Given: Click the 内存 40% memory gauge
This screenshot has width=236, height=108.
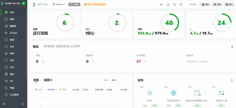Looking at the screenshot, I should (x=170, y=23).
